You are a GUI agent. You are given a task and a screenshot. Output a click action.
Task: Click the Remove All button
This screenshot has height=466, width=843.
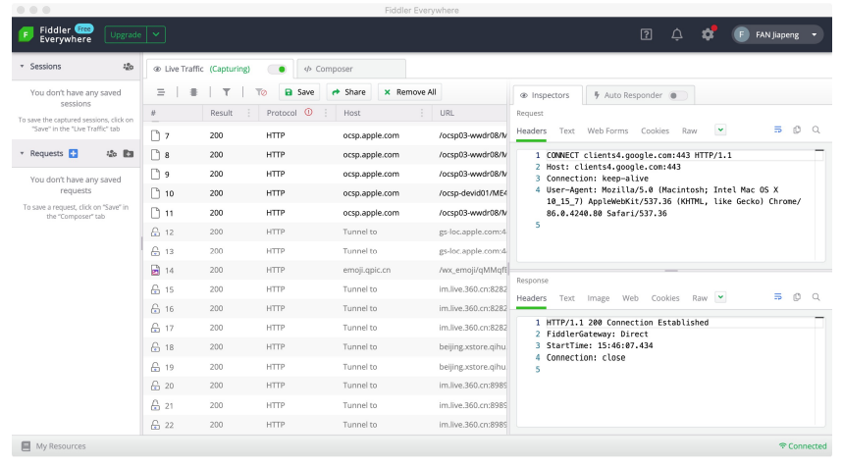tap(410, 92)
